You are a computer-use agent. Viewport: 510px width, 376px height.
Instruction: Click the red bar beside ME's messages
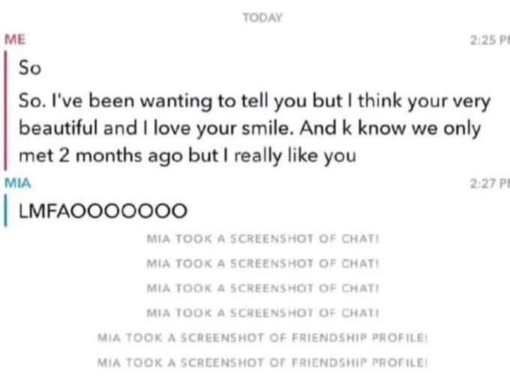click(x=7, y=111)
